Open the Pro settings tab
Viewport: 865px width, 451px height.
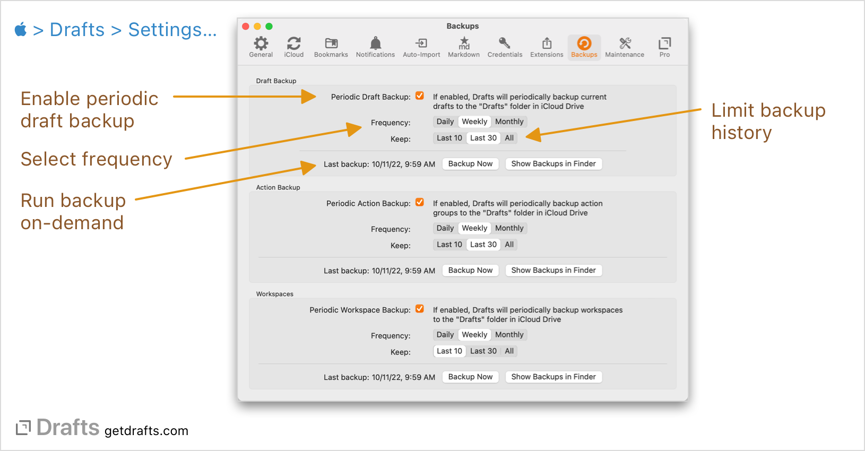664,47
